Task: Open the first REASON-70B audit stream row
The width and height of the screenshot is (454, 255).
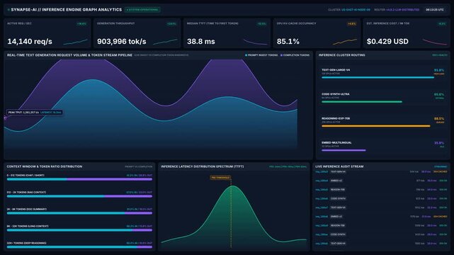Action: point(381,190)
